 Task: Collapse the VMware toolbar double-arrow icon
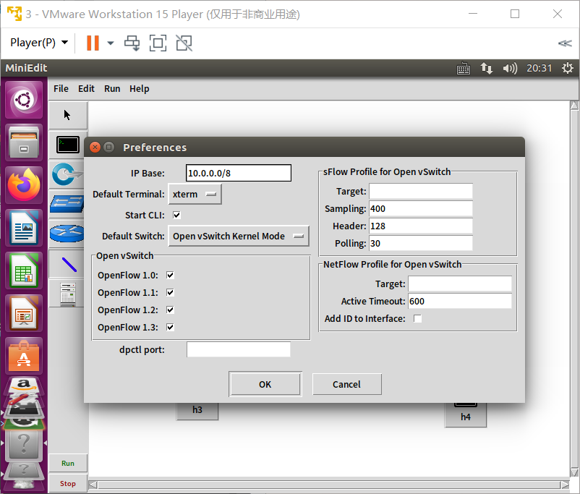(x=565, y=43)
